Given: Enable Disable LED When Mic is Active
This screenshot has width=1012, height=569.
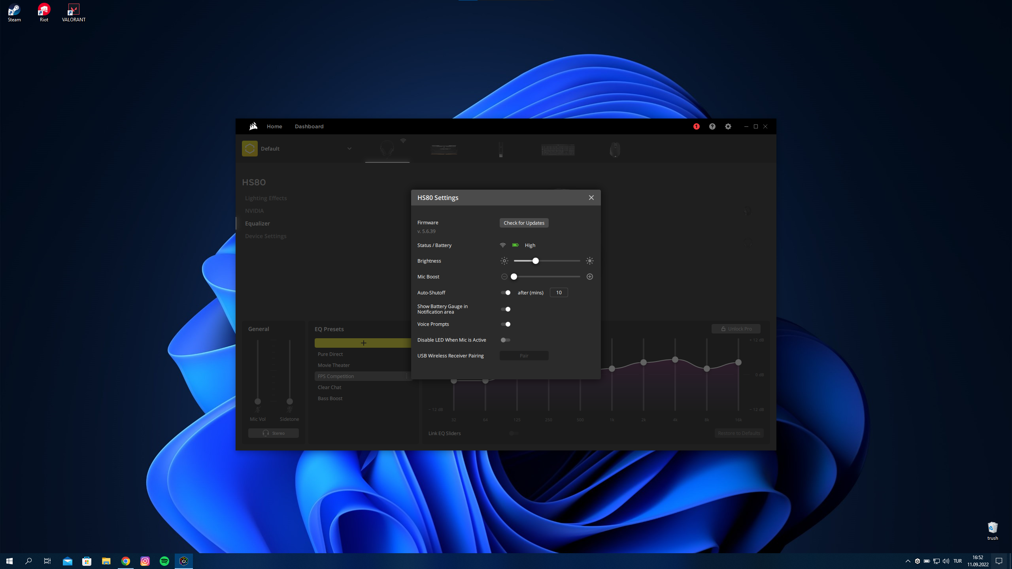Looking at the screenshot, I should coord(506,340).
